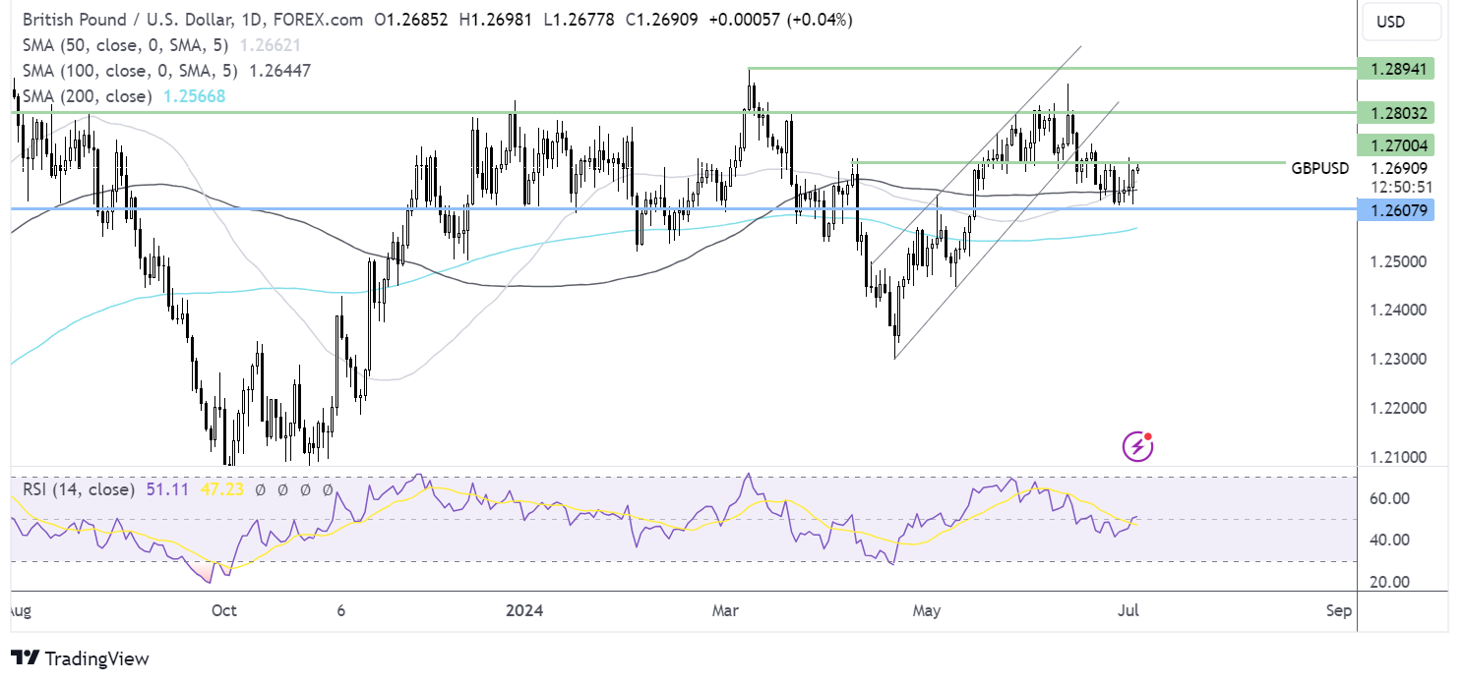Click the RSI 40.00 axis label
This screenshot has width=1463, height=684.
tap(1388, 540)
